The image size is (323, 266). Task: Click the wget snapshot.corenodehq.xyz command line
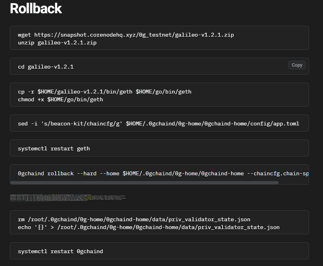126,35
